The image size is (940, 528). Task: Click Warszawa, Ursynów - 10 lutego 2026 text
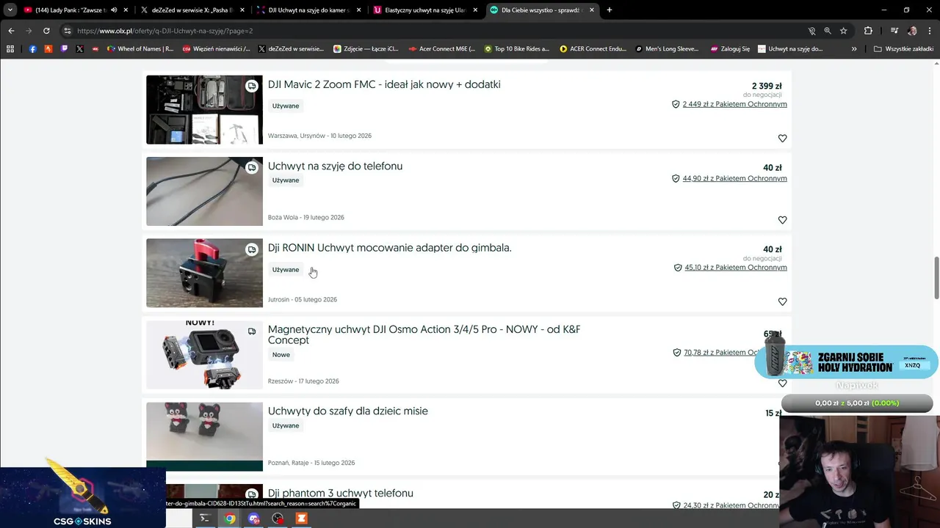click(x=319, y=136)
